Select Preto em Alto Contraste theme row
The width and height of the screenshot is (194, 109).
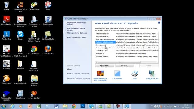(x=127, y=42)
